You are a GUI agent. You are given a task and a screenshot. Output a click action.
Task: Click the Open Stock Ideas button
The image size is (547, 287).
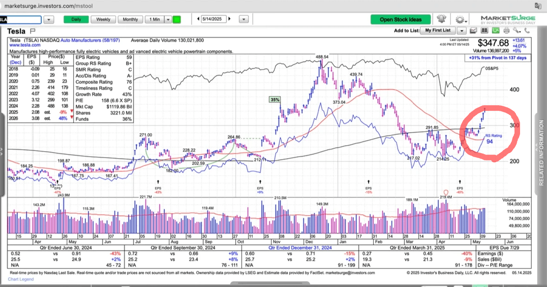point(401,19)
